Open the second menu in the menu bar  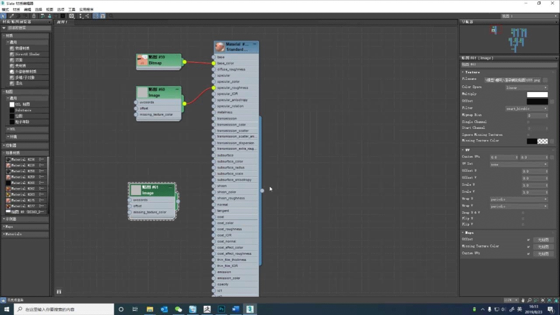pyautogui.click(x=16, y=10)
